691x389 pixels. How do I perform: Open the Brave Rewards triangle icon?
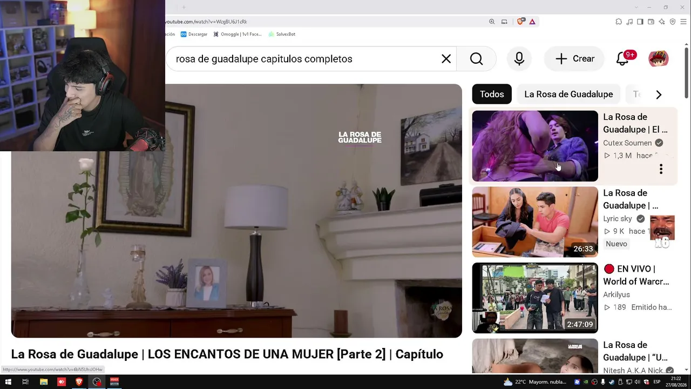[x=532, y=22]
